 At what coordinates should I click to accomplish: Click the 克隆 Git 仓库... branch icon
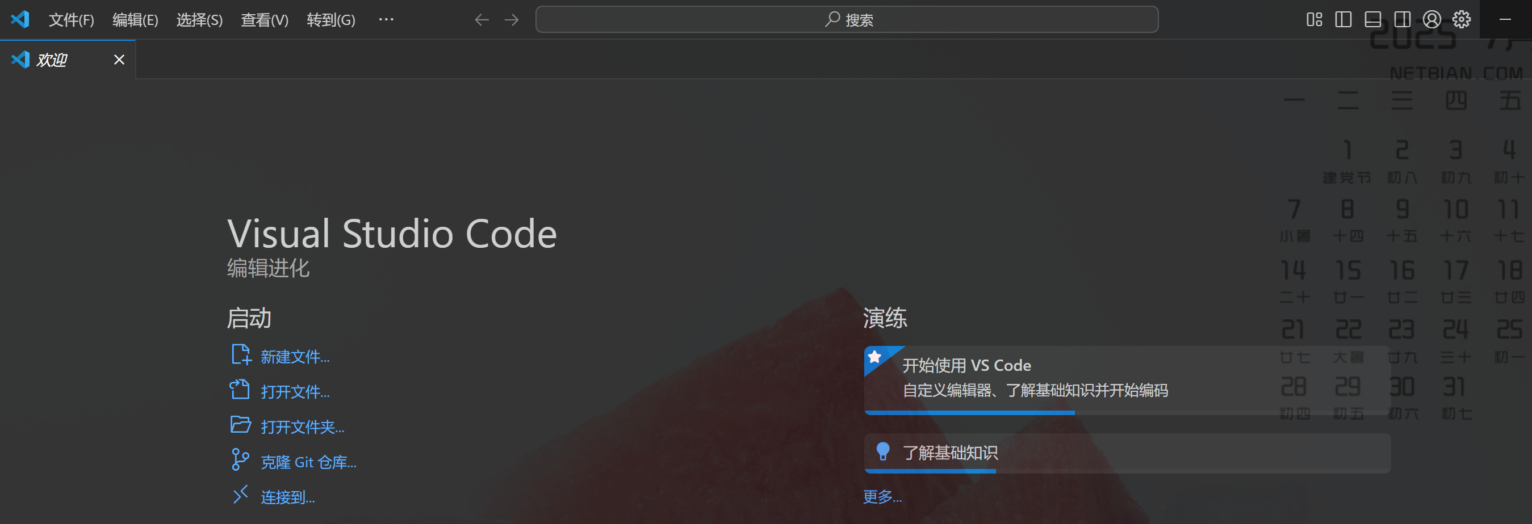(x=240, y=460)
